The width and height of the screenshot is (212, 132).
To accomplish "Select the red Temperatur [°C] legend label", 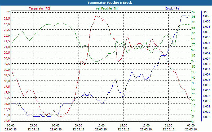I will (x=39, y=8).
